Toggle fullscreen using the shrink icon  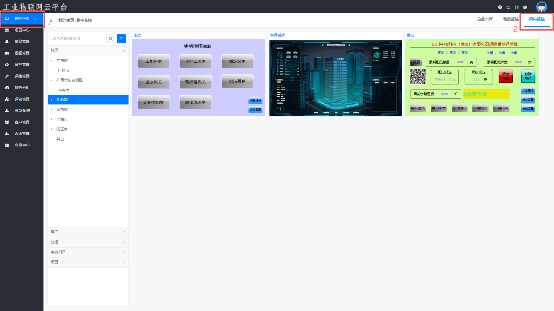point(516,7)
